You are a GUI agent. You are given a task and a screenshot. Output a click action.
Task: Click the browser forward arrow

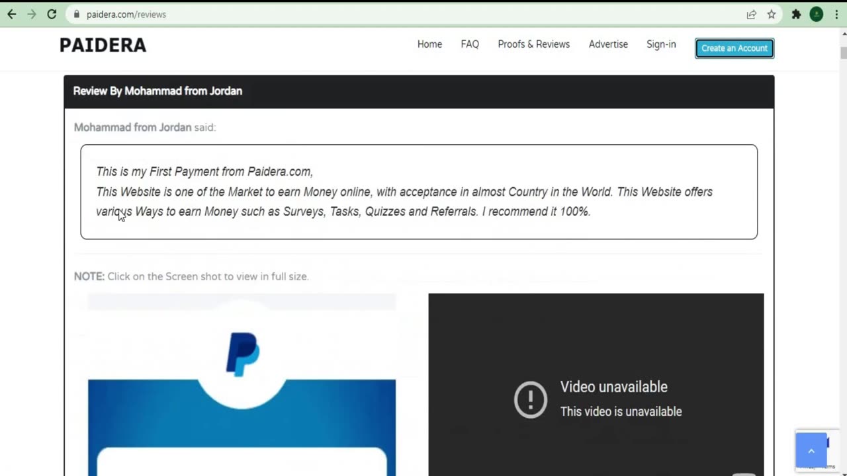32,14
